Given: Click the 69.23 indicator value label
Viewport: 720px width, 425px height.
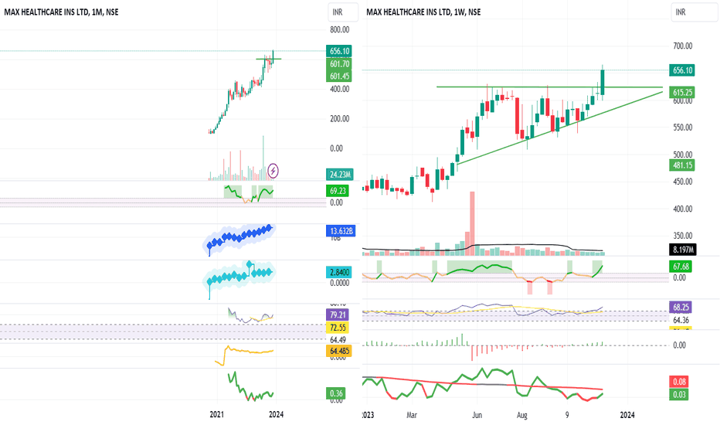Looking at the screenshot, I should click(x=338, y=191).
